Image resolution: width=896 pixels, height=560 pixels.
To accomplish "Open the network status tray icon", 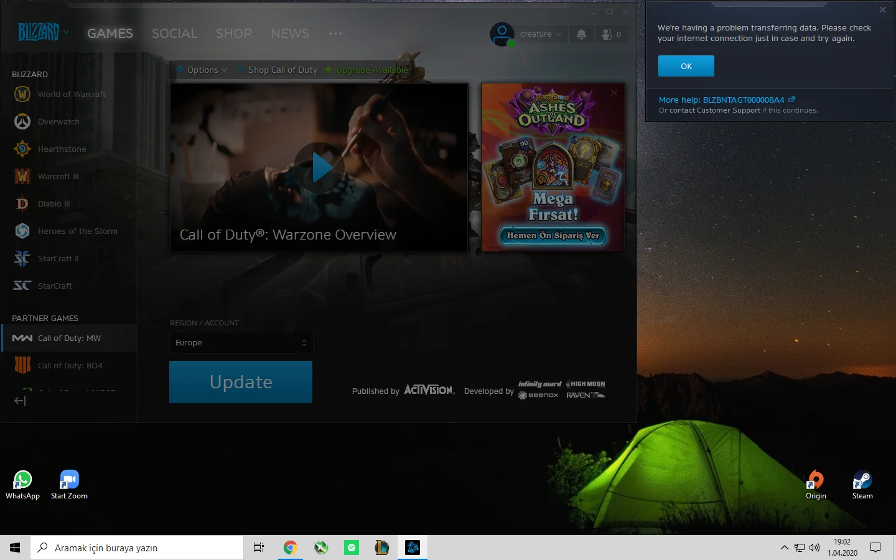I will coord(800,548).
